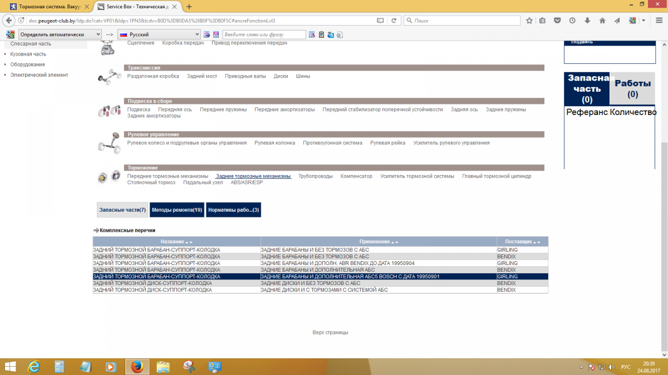Open source language dropdown 'Определить автоматически'
This screenshot has height=375, width=668.
pos(60,34)
